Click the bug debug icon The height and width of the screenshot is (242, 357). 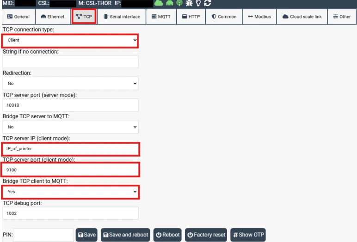[189, 3]
